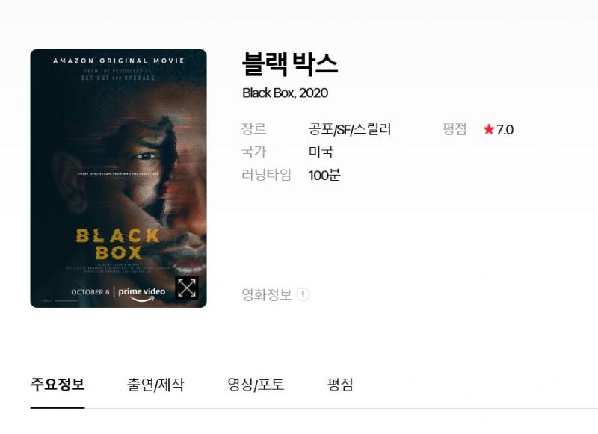Select the 공포/SF/스릴러 genre text
598x434 pixels.
pos(350,129)
